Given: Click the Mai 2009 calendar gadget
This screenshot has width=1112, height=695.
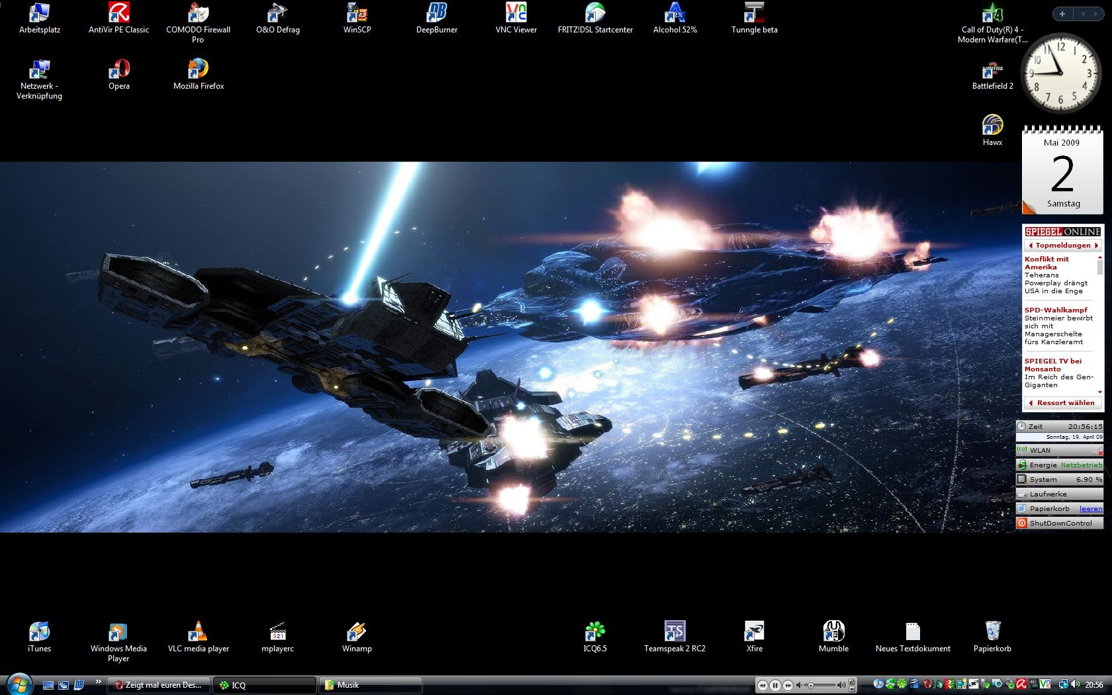Looking at the screenshot, I should (1063, 170).
